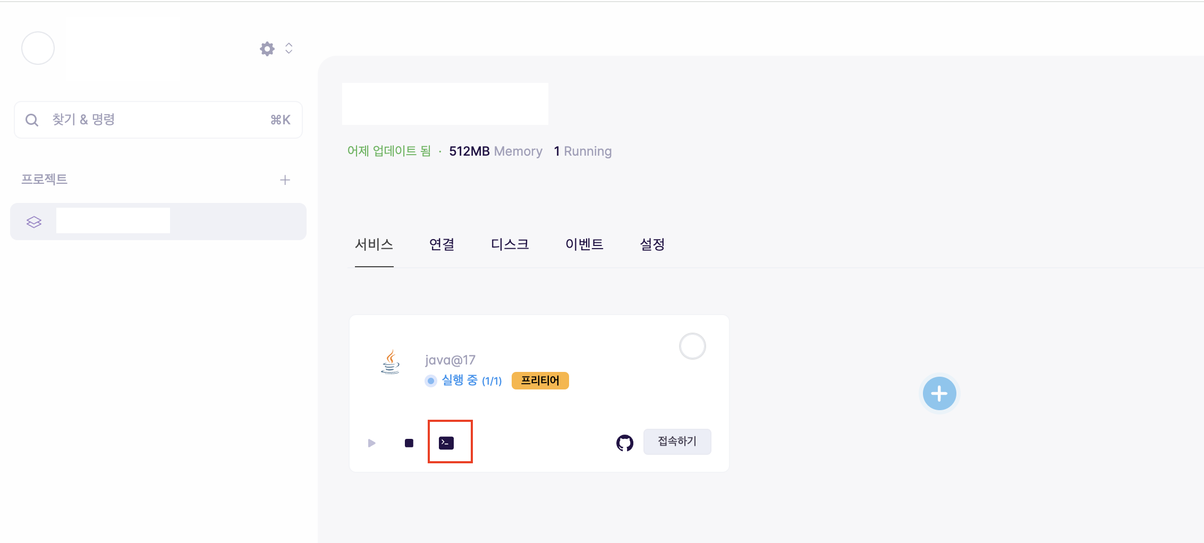Add a new service with blue plus button
This screenshot has height=543, width=1204.
pyautogui.click(x=939, y=394)
